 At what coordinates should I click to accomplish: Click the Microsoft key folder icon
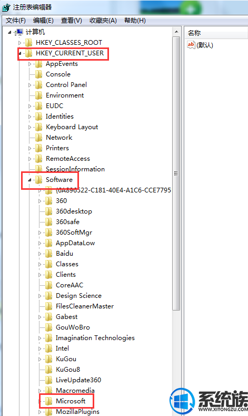coord(49,401)
